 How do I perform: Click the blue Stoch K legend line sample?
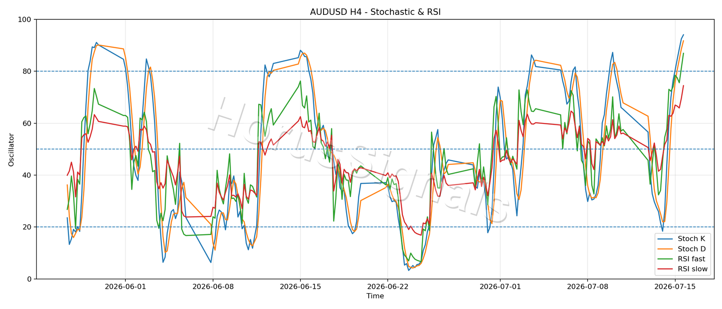click(666, 239)
